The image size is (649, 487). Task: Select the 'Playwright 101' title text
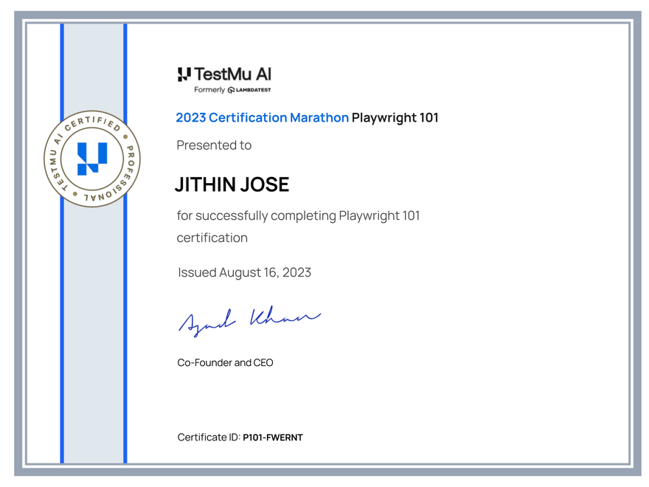pos(395,117)
